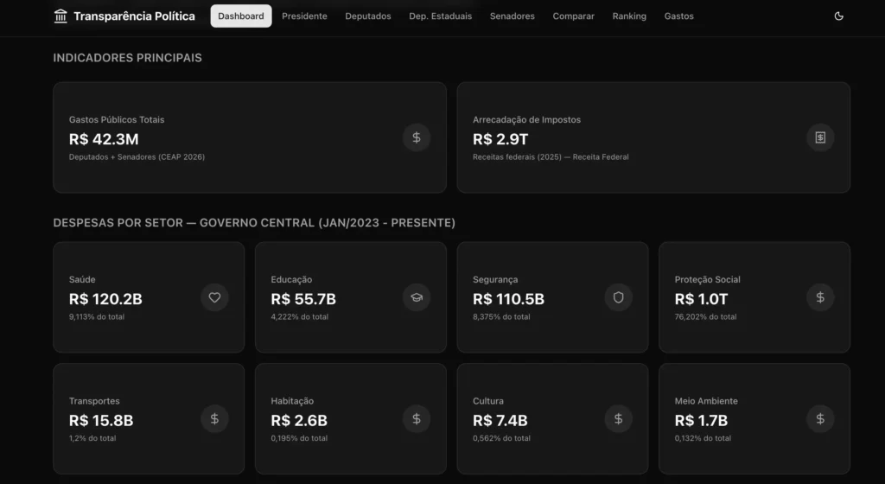
Task: Open the Senadores page
Action: click(x=512, y=16)
